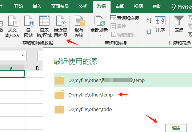Screen dimensions: 192x132
Task: Open Queries and Connections (查询和连接) pane
Action: pos(124,18)
